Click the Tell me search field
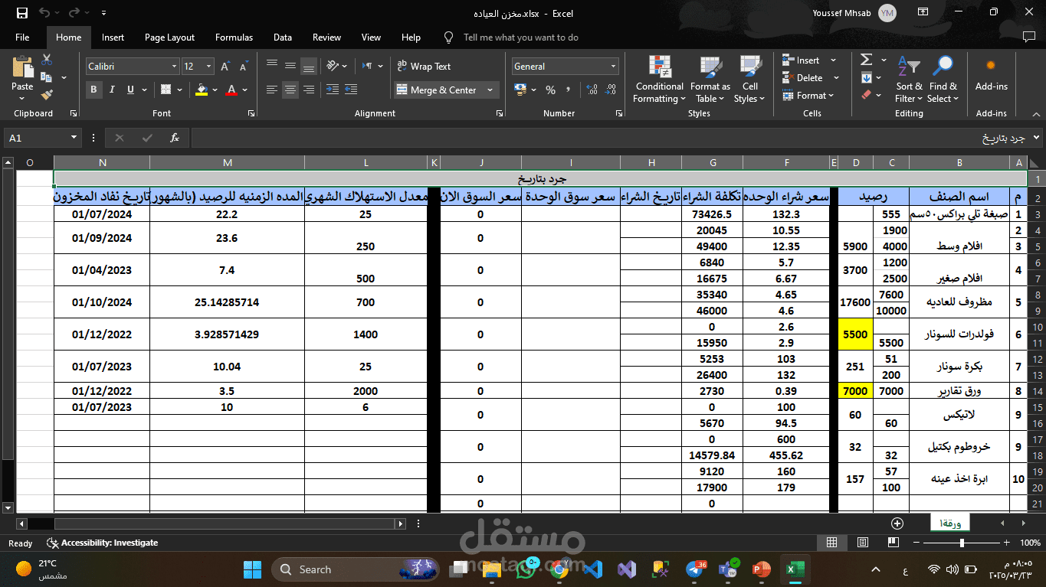The image size is (1046, 587). pyautogui.click(x=521, y=38)
